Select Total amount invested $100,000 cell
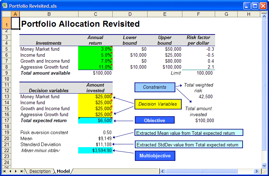The height and width of the screenshot is (176, 269). pos(199,120)
